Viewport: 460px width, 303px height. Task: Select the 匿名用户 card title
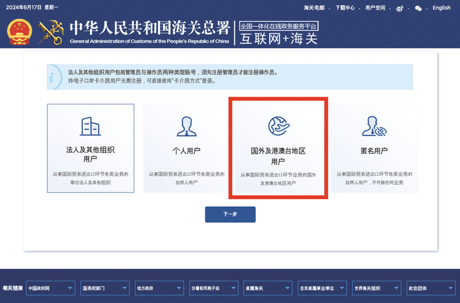click(374, 151)
